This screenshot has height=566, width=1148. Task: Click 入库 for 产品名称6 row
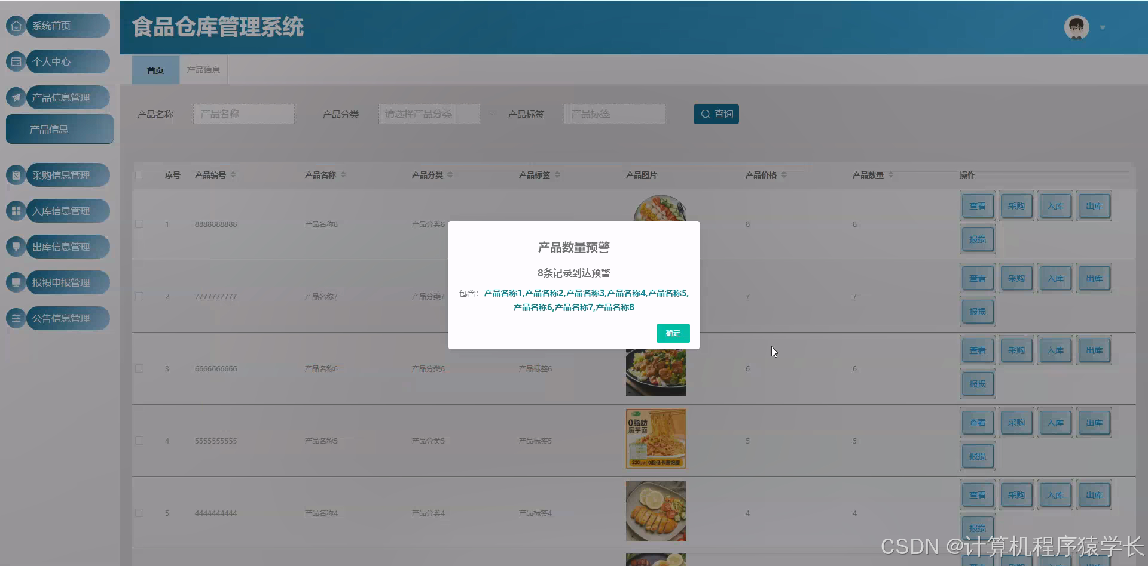click(x=1055, y=350)
